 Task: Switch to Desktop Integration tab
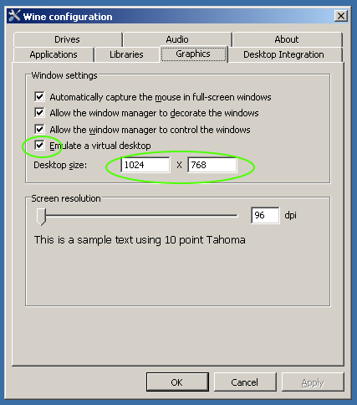tap(284, 54)
